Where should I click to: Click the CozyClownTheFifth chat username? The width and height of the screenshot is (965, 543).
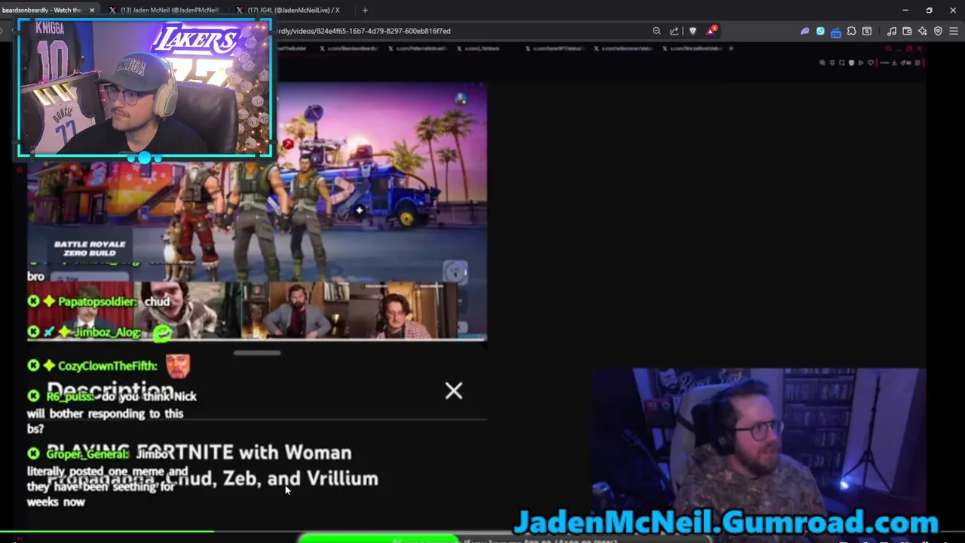coord(107,366)
